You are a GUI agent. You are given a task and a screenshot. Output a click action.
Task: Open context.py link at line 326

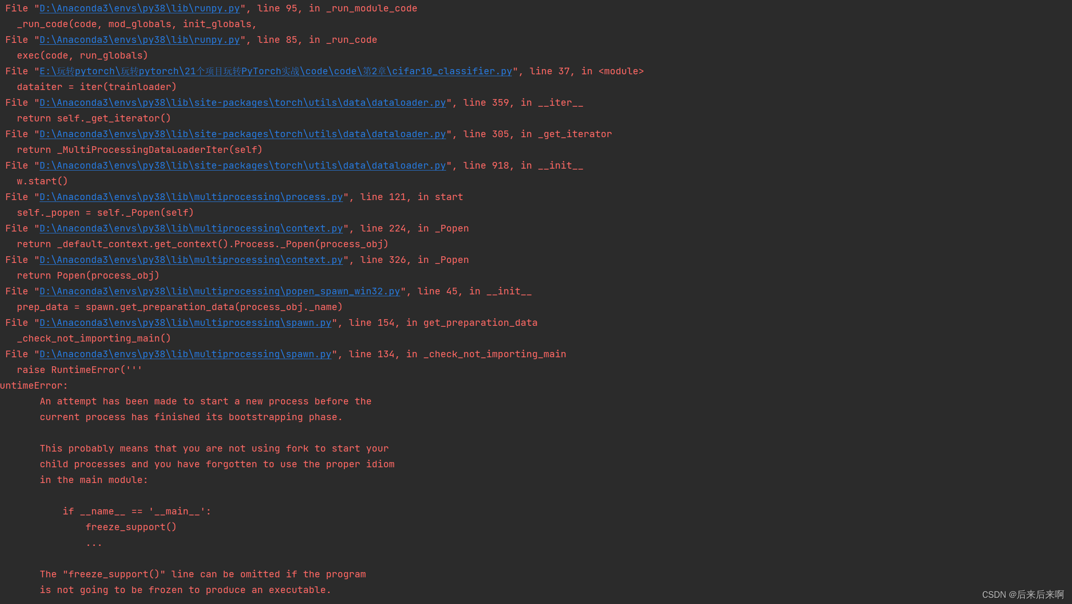pyautogui.click(x=191, y=260)
